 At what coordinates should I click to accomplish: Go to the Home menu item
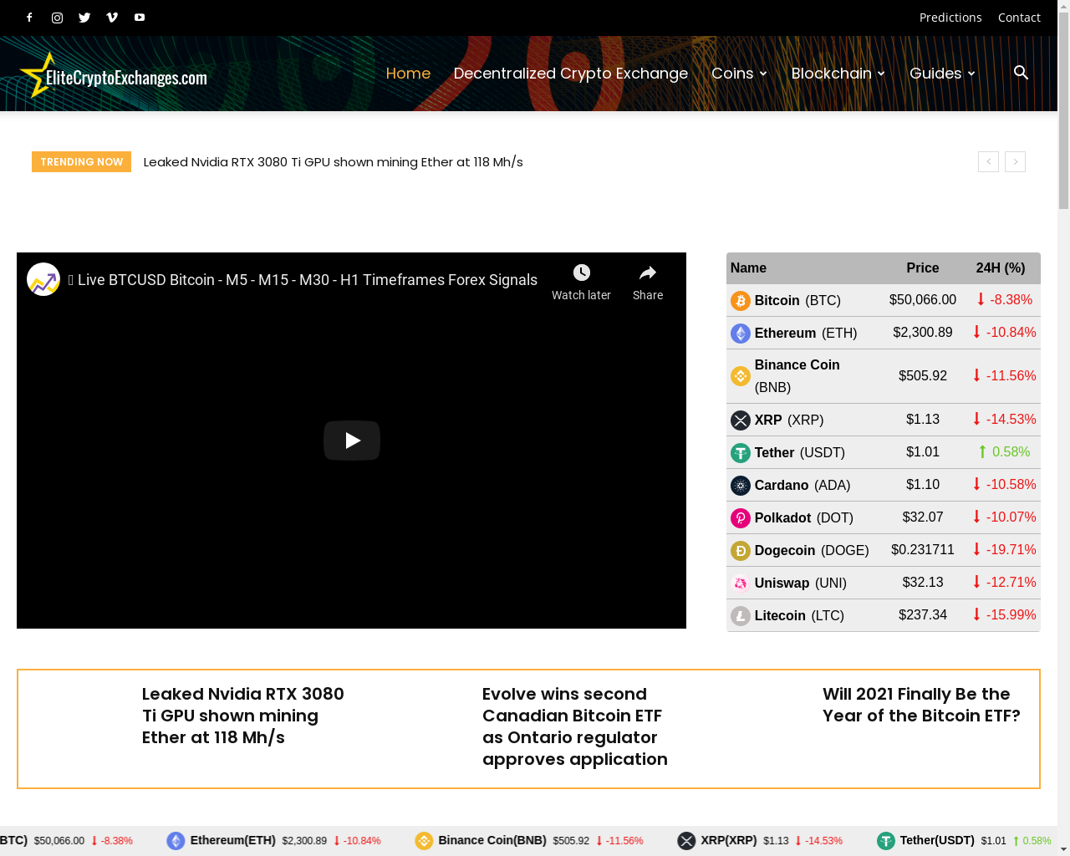coord(408,74)
